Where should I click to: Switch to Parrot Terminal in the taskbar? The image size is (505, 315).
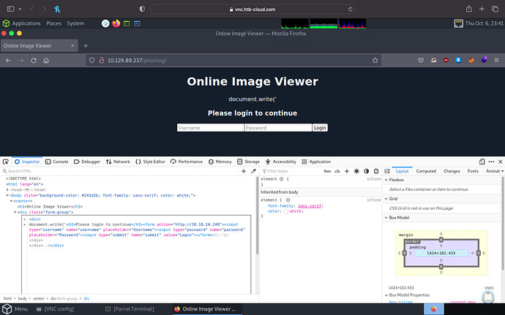pos(130,309)
